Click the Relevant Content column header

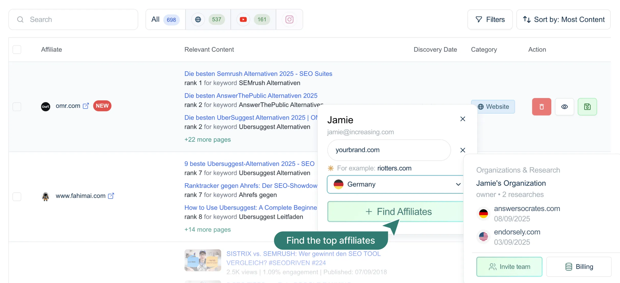[x=209, y=49]
